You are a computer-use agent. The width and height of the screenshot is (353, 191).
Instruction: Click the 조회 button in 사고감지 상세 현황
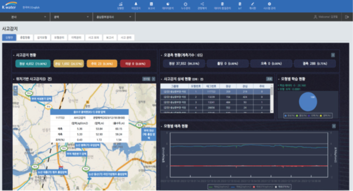[x=269, y=79]
